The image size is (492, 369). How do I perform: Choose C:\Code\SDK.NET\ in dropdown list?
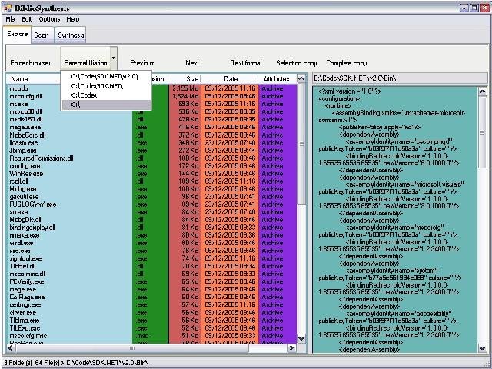[x=106, y=86]
